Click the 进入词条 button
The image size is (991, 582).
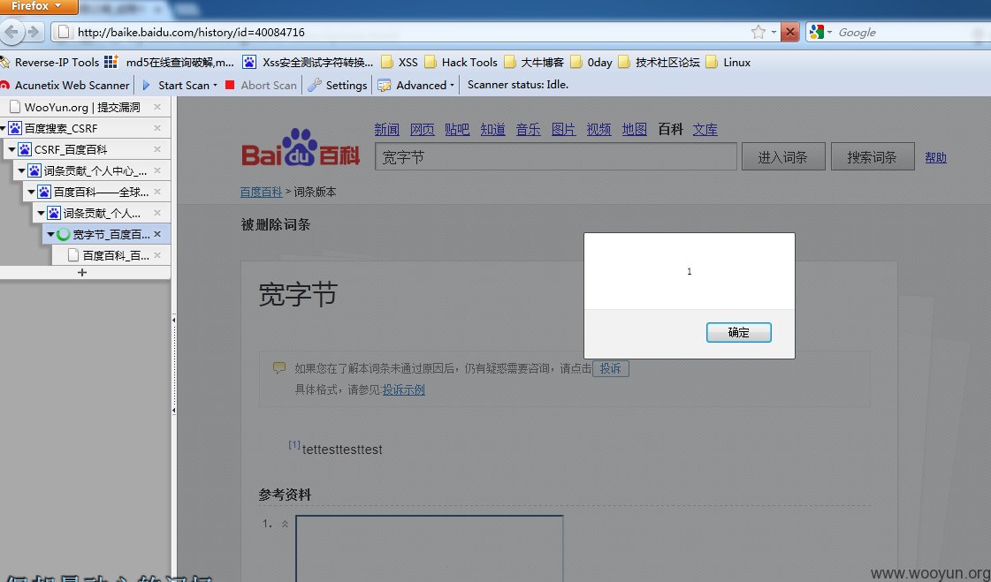pyautogui.click(x=783, y=156)
